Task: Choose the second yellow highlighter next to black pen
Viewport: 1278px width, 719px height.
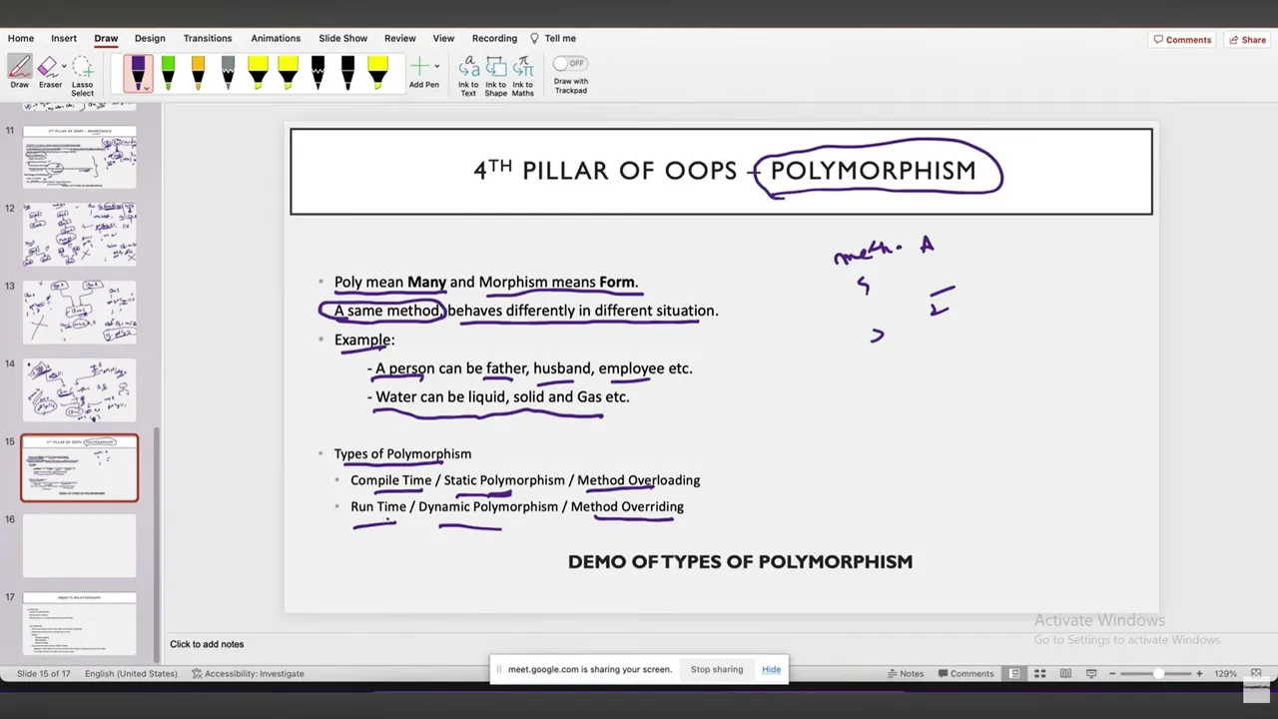Action: pos(288,73)
